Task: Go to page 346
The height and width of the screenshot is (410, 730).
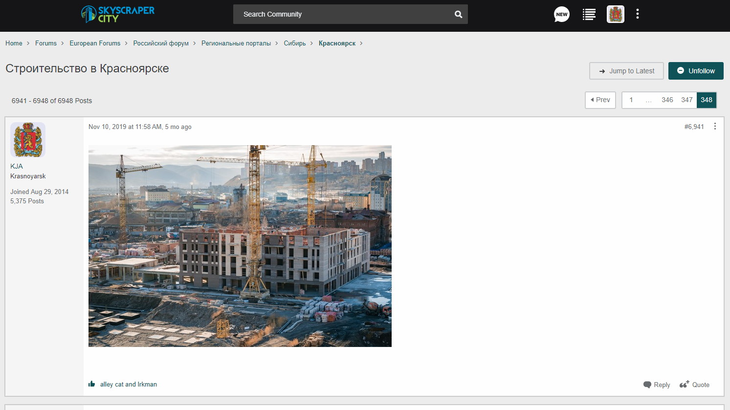Action: coord(667,100)
